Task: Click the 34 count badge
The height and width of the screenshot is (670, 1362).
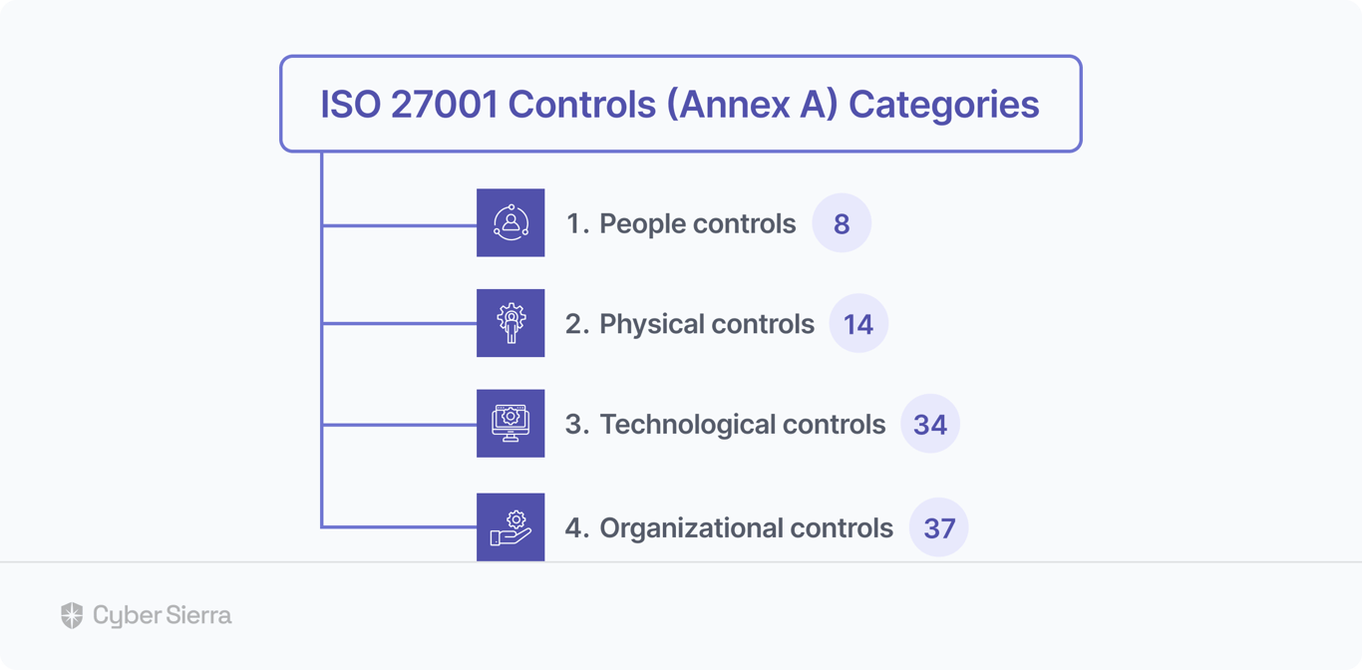Action: coord(930,424)
